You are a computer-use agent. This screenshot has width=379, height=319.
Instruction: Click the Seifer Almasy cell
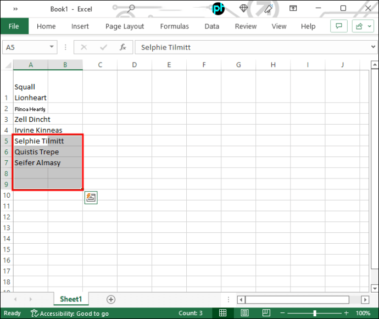point(31,163)
